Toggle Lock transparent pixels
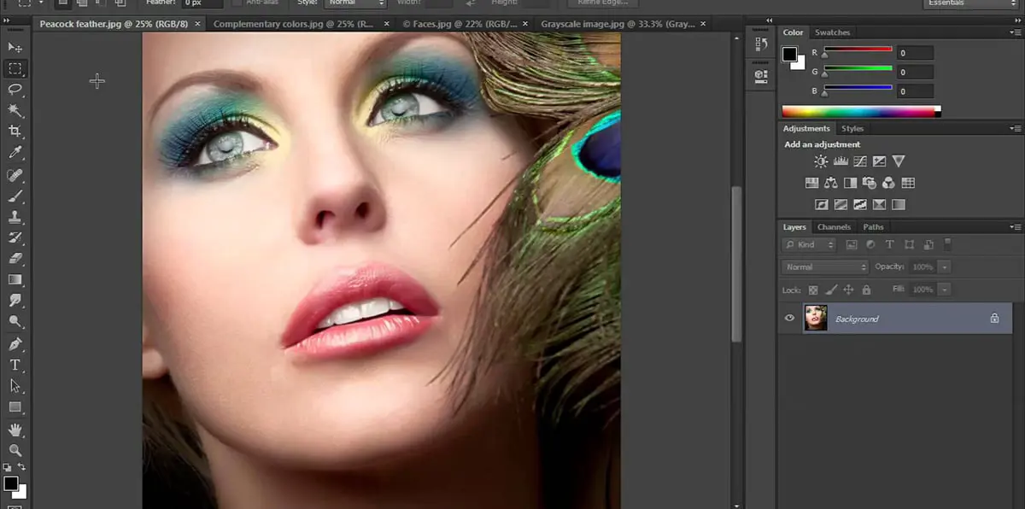The height and width of the screenshot is (509, 1025). 813,290
